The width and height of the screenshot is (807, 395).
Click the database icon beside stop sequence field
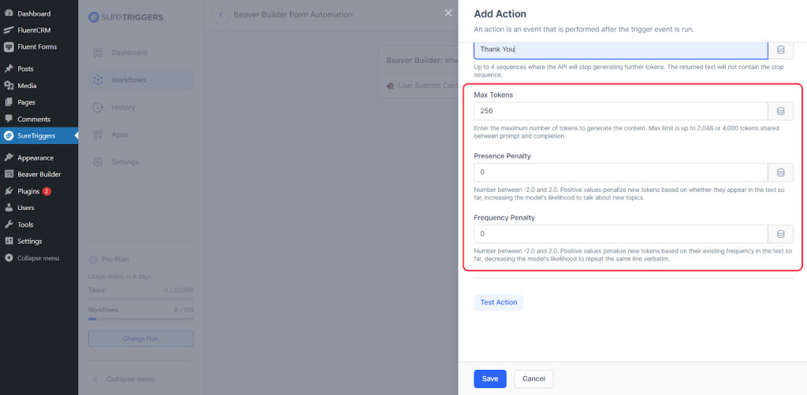pyautogui.click(x=781, y=50)
